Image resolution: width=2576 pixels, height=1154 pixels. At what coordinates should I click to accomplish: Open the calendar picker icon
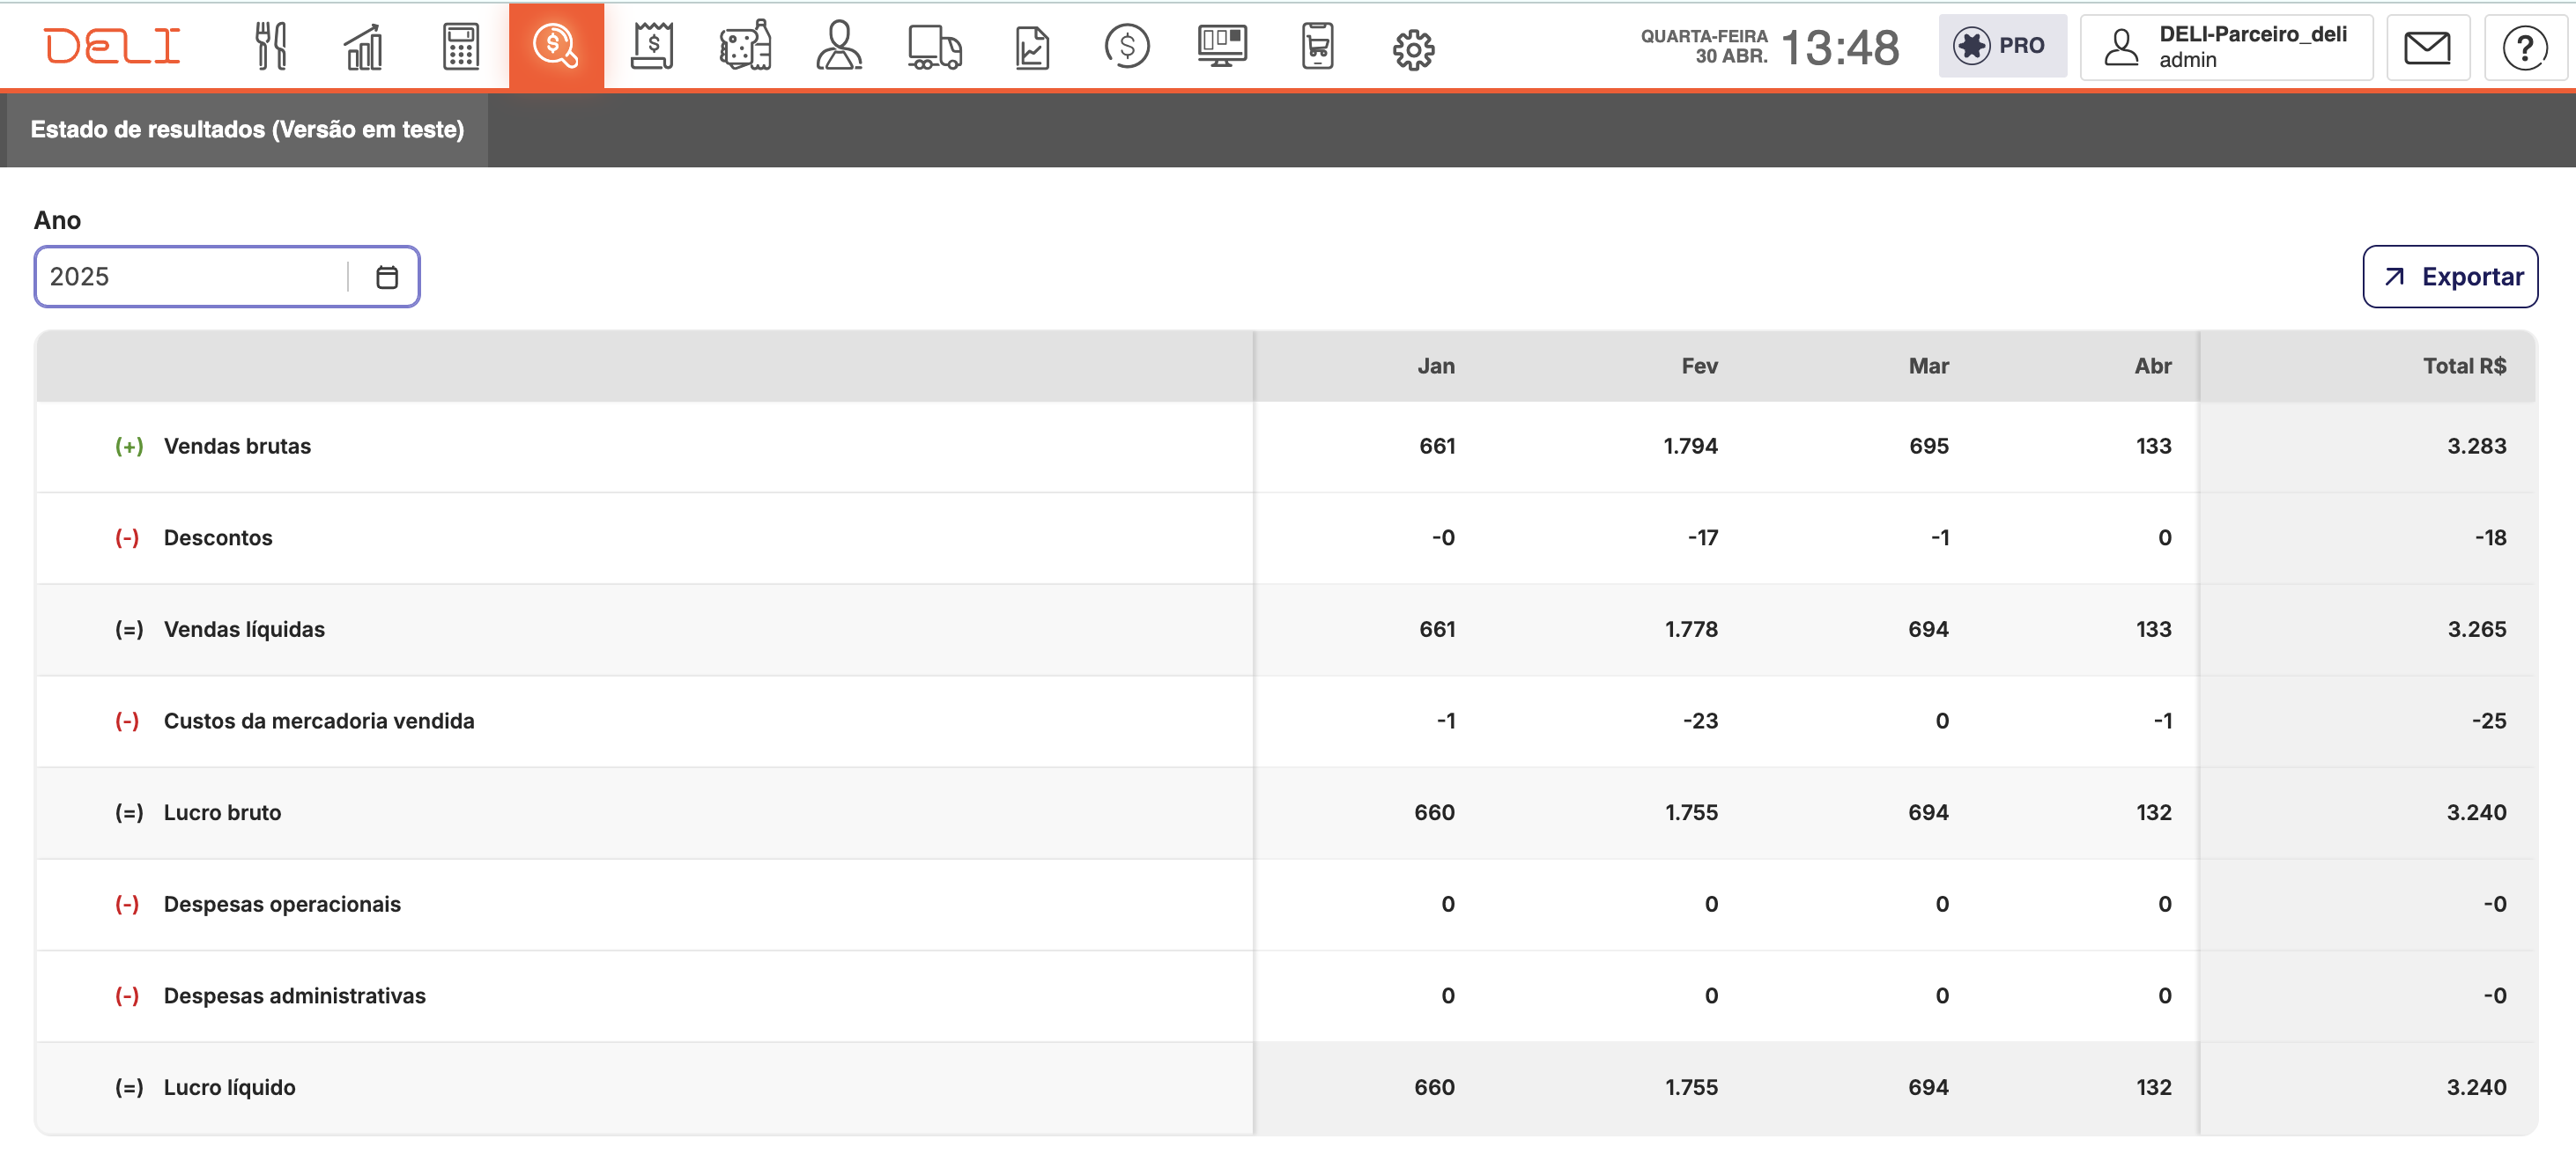(x=387, y=277)
